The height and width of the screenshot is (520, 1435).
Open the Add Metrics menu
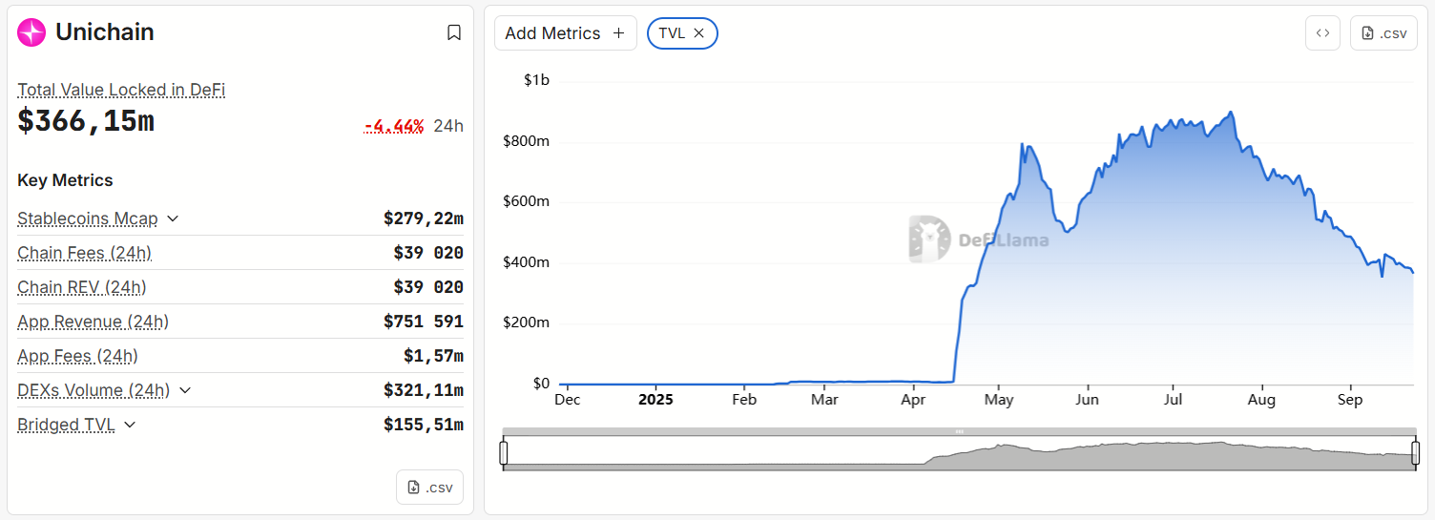click(x=565, y=33)
